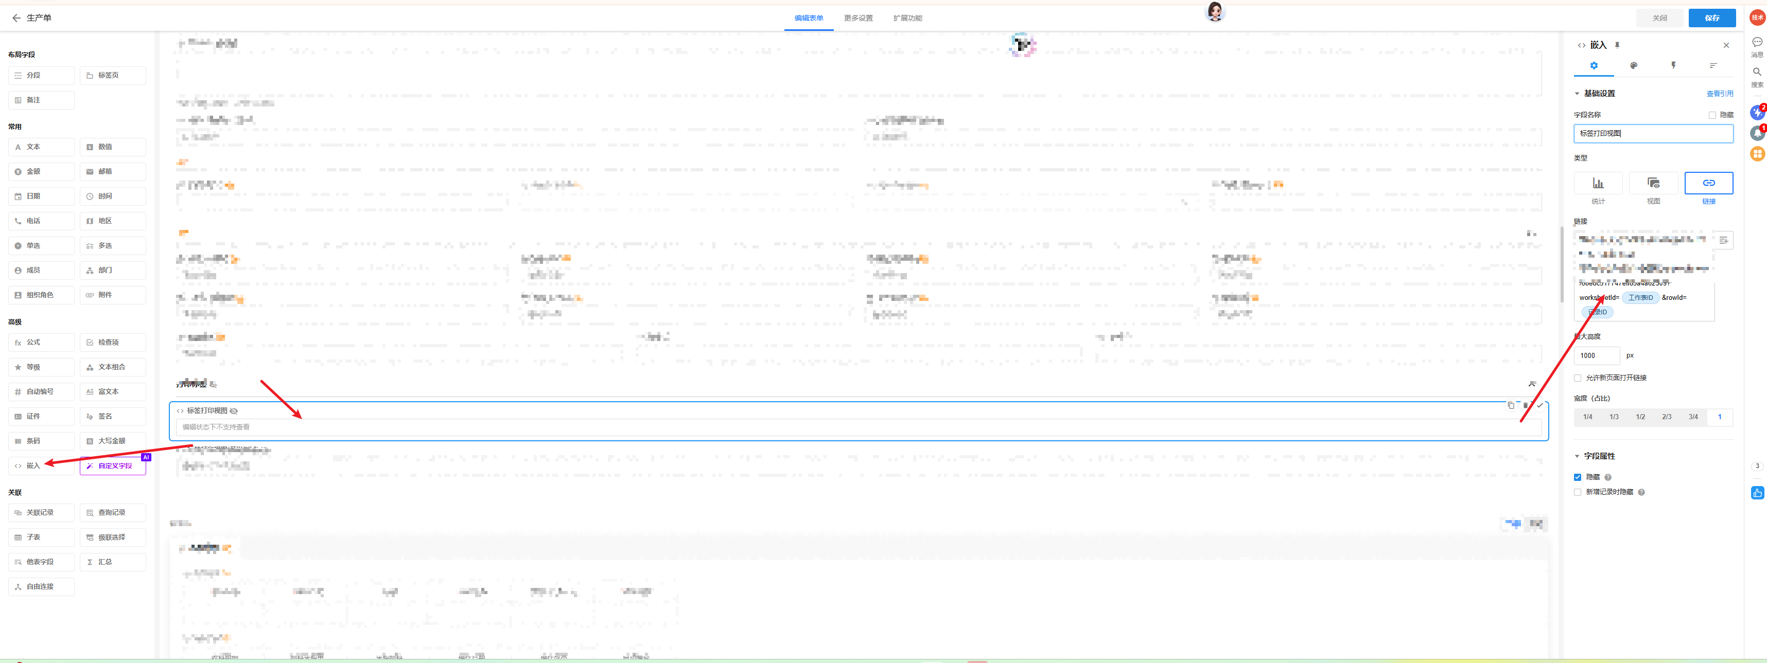Open the 搜索 icon in right sidebar
1767x663 pixels.
coord(1757,72)
